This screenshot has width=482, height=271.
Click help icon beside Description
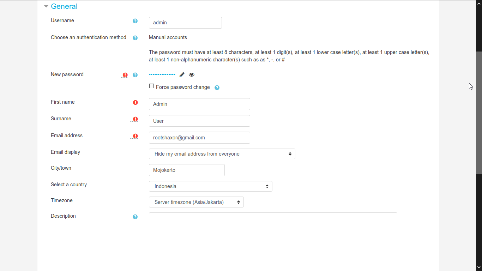pos(135,217)
